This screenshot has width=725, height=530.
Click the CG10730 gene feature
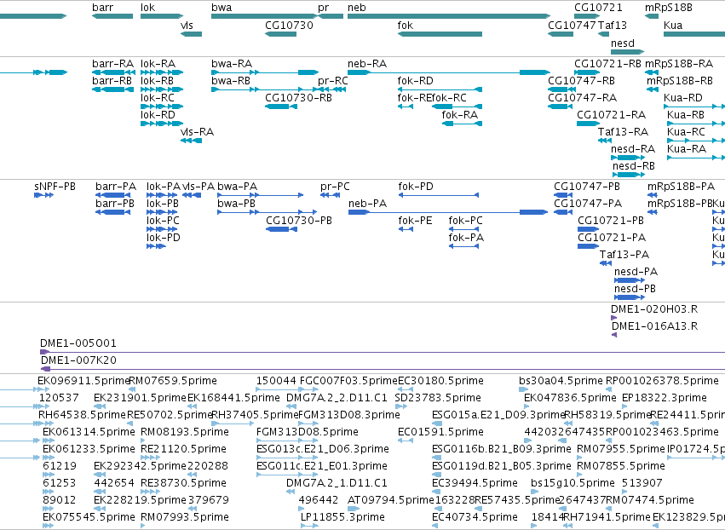pyautogui.click(x=280, y=34)
